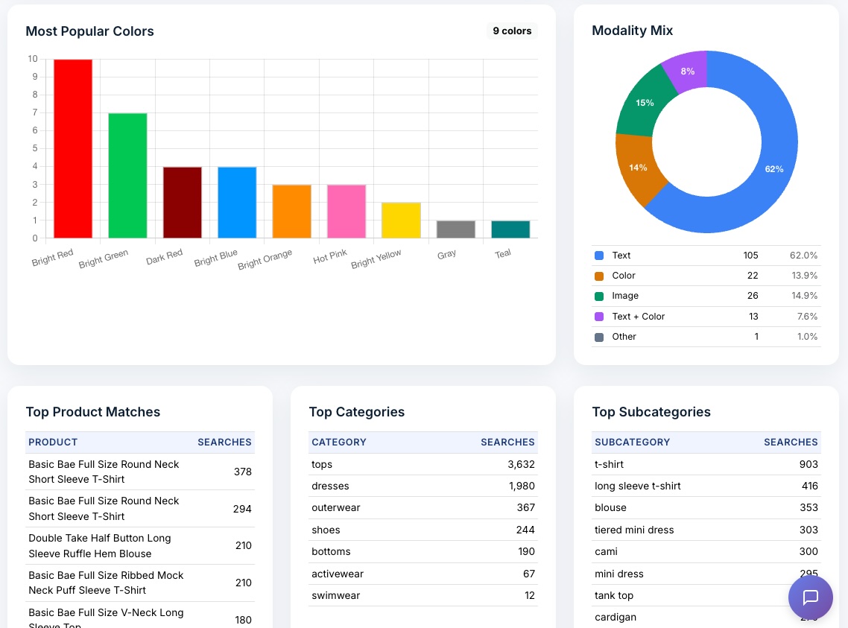The image size is (848, 628).
Task: Click the 8% purple donut segment
Action: 687,71
